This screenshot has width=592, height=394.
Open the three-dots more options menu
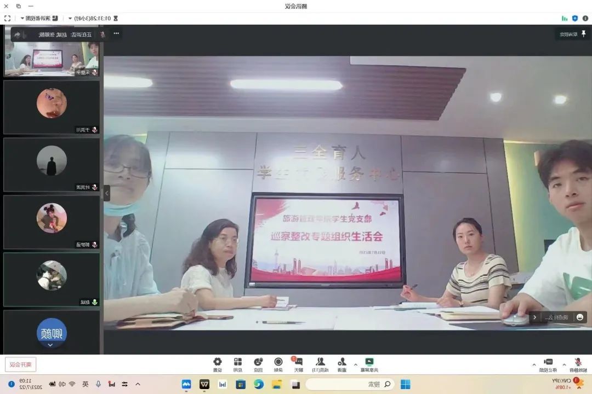[116, 34]
